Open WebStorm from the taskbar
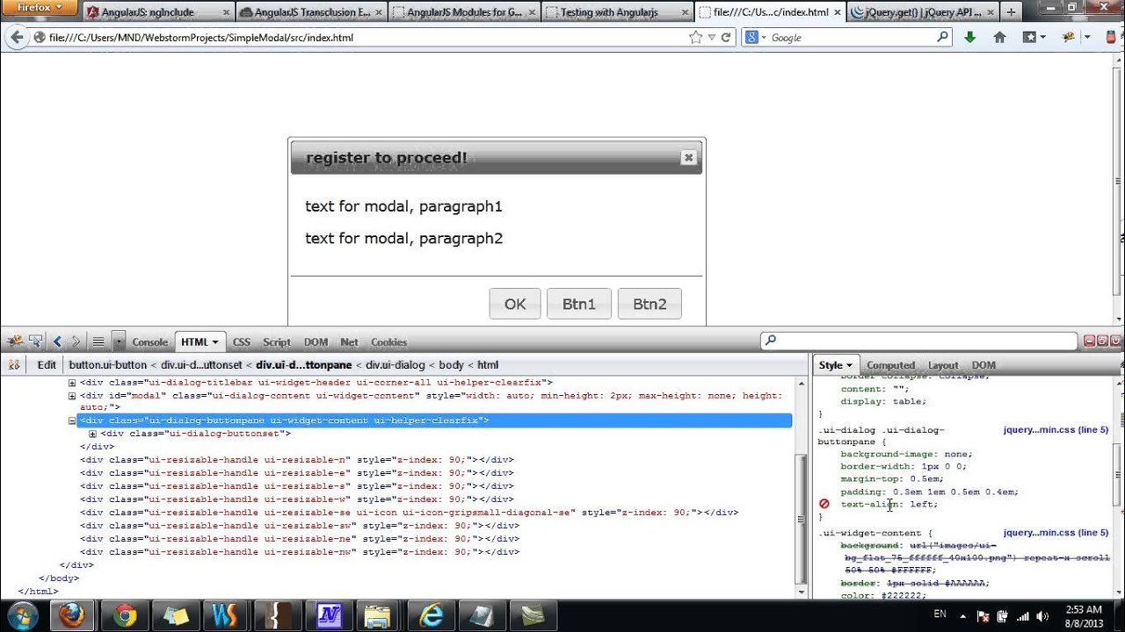 (225, 615)
